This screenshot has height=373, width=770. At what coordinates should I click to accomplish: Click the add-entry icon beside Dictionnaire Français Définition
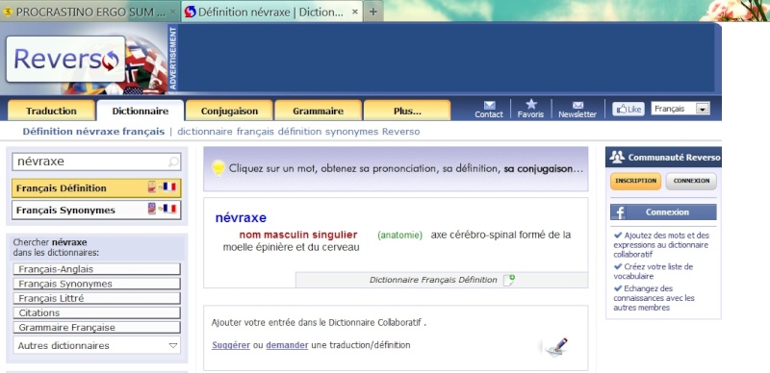(x=509, y=281)
